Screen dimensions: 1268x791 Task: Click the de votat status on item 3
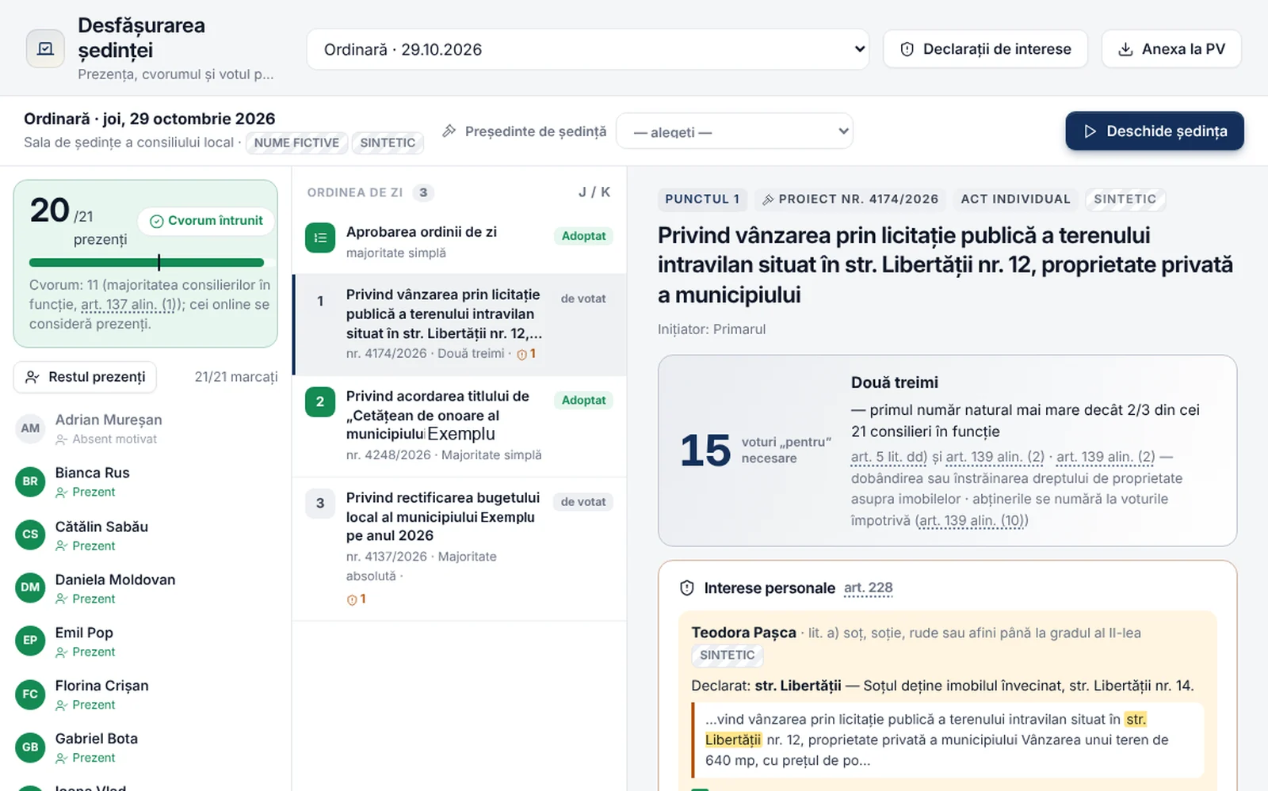pyautogui.click(x=583, y=502)
